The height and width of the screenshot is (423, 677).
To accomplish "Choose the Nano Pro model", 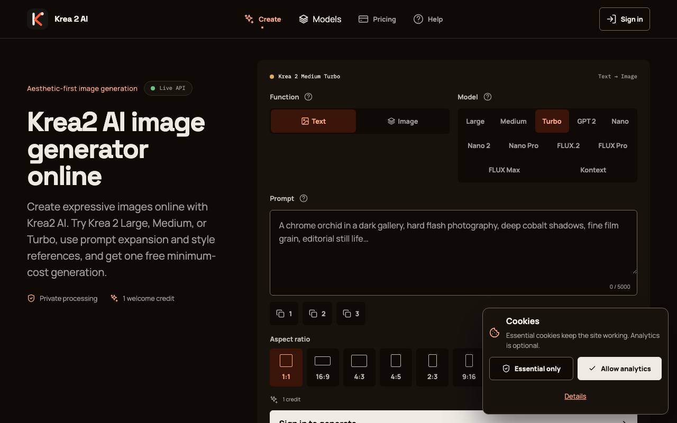I will pos(524,145).
